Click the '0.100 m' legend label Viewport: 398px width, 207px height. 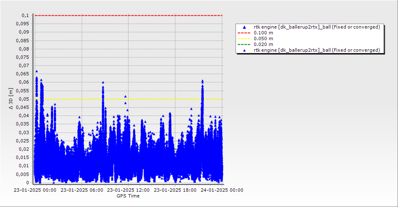point(264,33)
